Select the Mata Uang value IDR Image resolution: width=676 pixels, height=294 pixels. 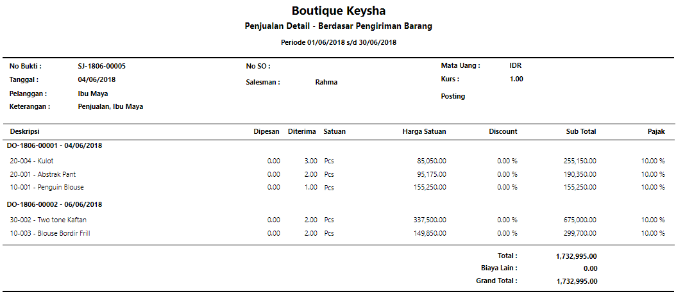pos(516,65)
